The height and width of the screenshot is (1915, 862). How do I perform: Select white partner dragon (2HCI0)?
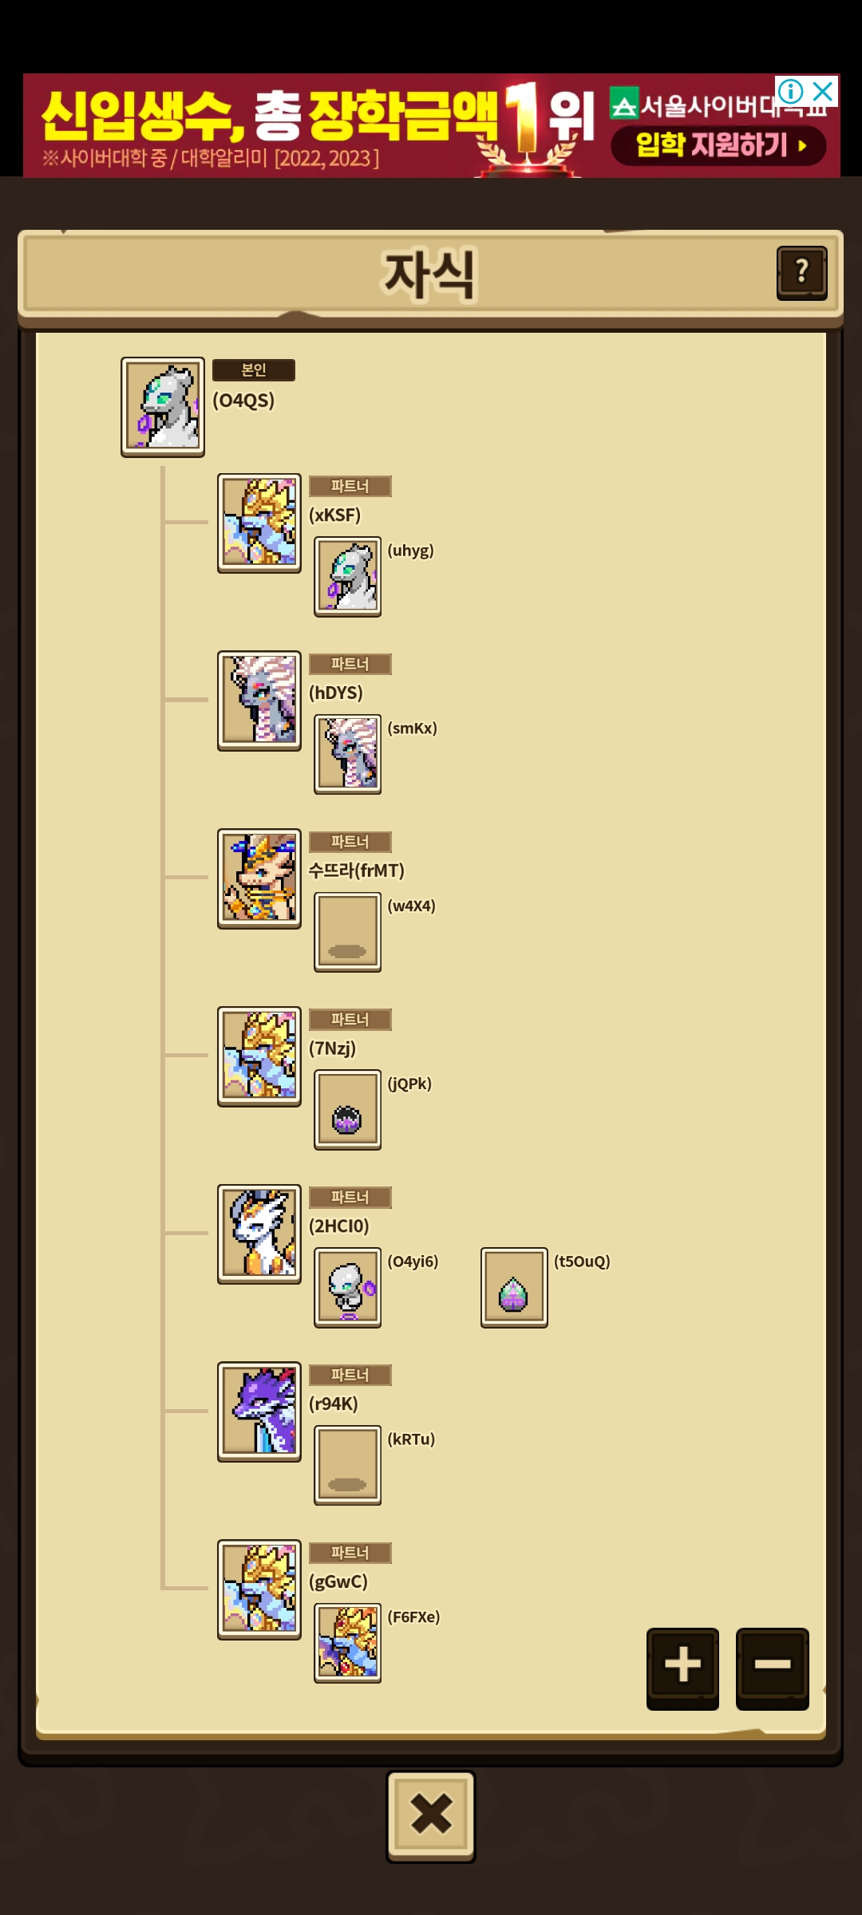pos(259,1234)
